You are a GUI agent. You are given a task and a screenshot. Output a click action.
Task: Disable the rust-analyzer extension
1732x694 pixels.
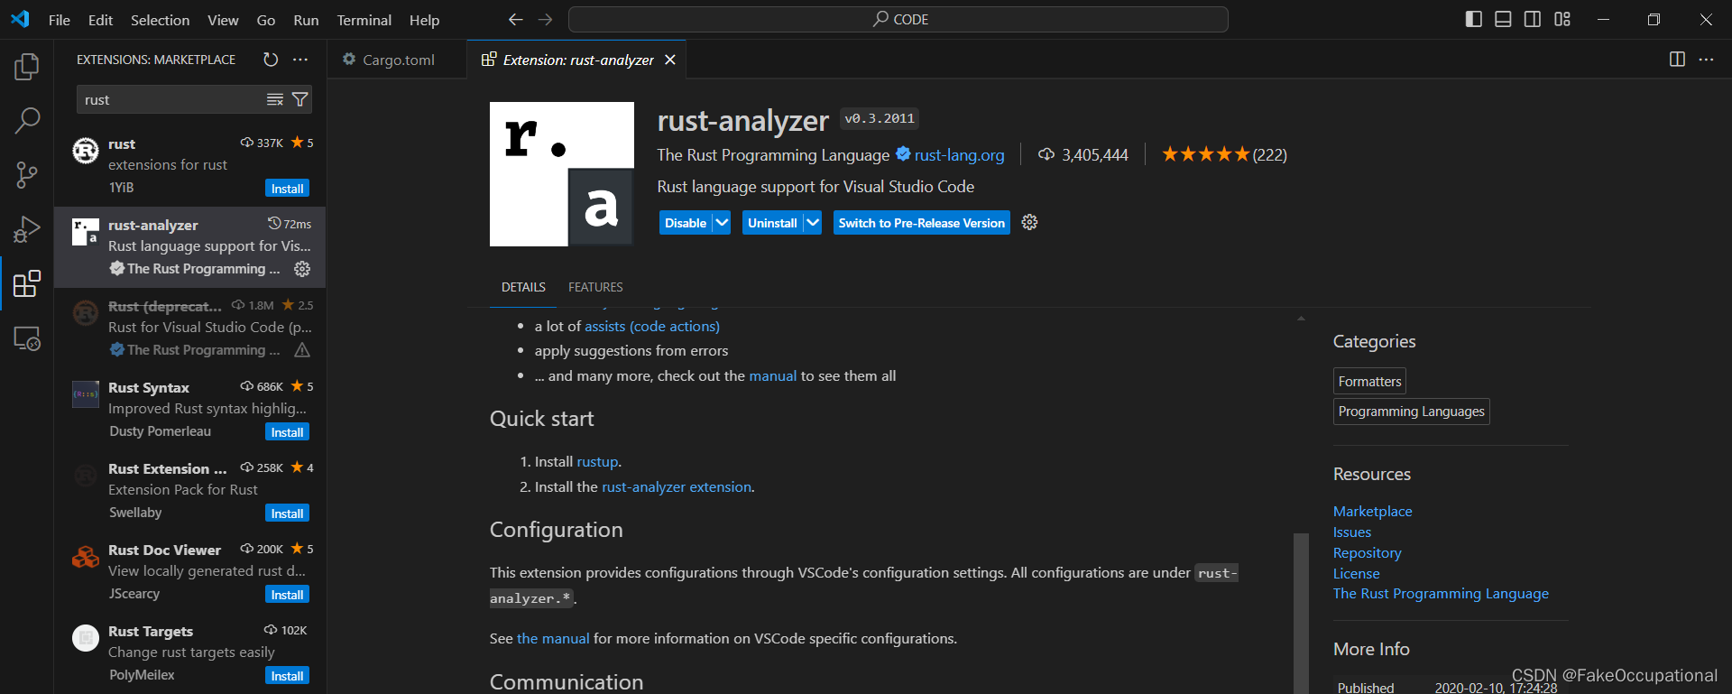(686, 223)
